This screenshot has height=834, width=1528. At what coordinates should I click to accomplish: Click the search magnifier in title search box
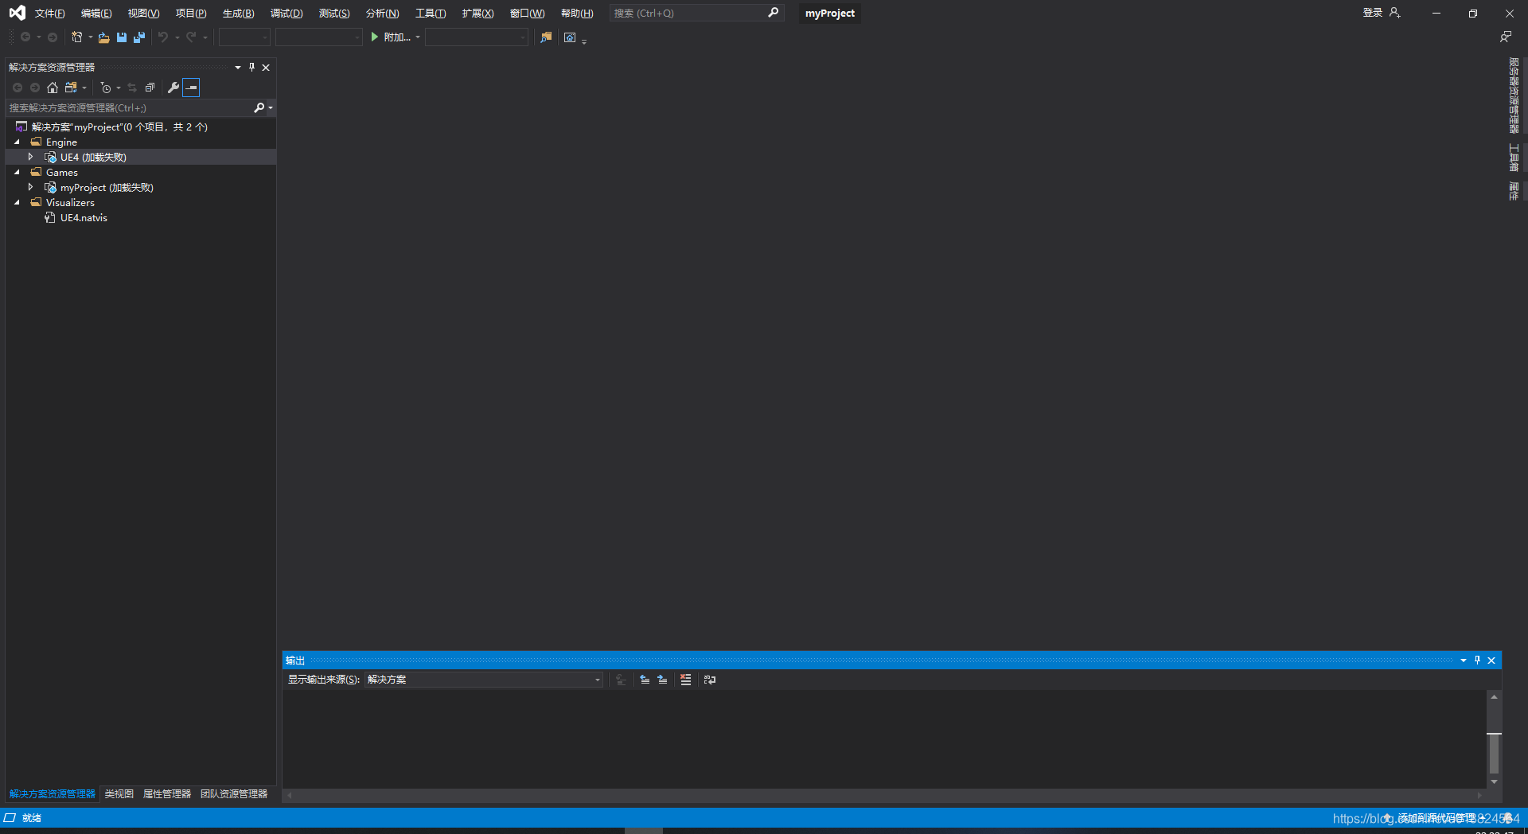tap(773, 13)
